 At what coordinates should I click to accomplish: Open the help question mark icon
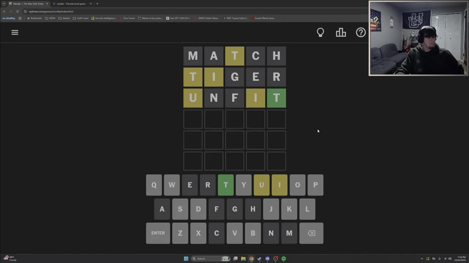(x=361, y=33)
